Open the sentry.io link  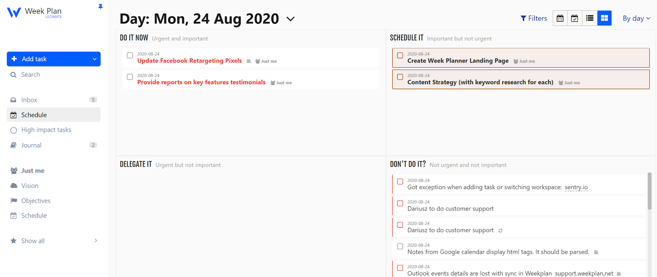click(576, 187)
